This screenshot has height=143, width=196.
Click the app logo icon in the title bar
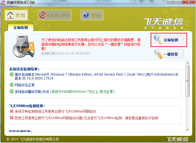pos(3,2)
